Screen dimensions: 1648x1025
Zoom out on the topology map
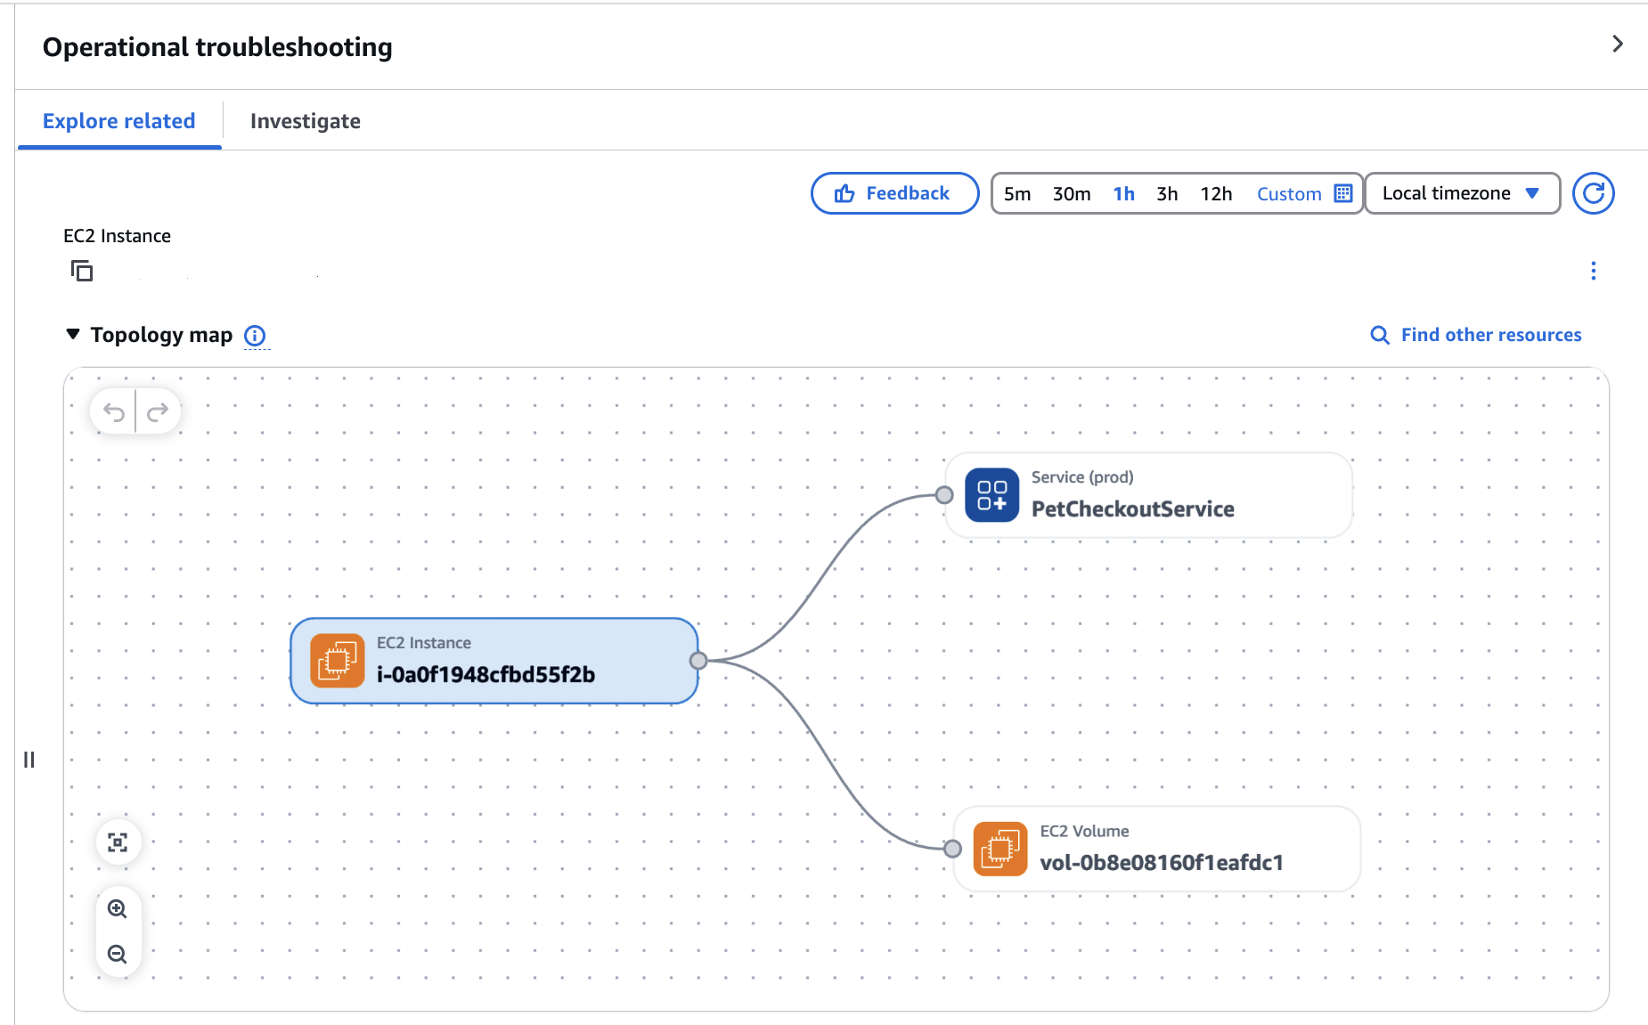point(118,955)
